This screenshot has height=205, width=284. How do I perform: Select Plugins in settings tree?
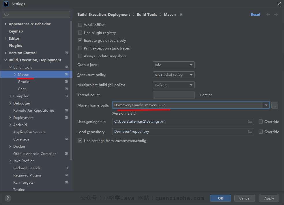click(15, 46)
